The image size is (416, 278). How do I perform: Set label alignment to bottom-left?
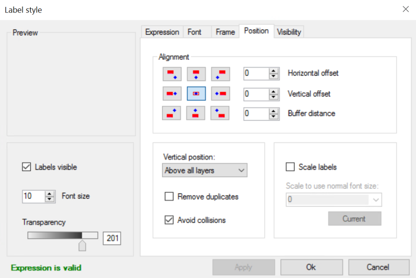[x=171, y=113]
